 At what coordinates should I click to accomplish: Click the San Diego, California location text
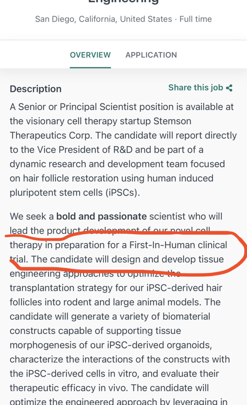click(x=103, y=19)
